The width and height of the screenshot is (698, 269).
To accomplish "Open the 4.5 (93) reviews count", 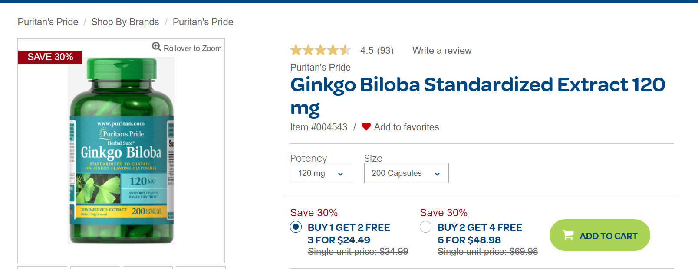I will [377, 51].
